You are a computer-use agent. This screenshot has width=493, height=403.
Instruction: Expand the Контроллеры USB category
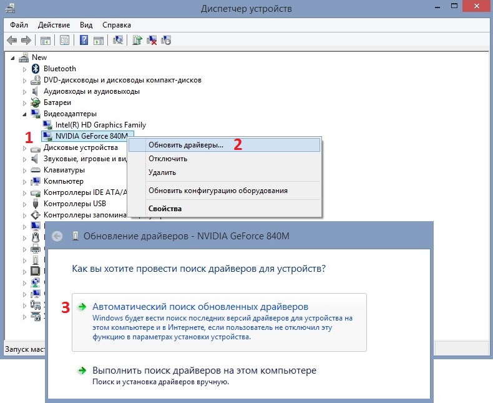tap(24, 204)
